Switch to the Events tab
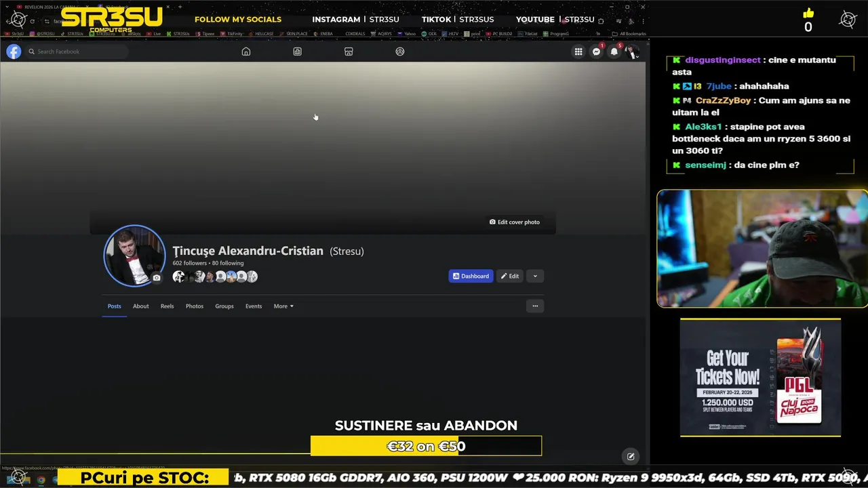 point(254,306)
